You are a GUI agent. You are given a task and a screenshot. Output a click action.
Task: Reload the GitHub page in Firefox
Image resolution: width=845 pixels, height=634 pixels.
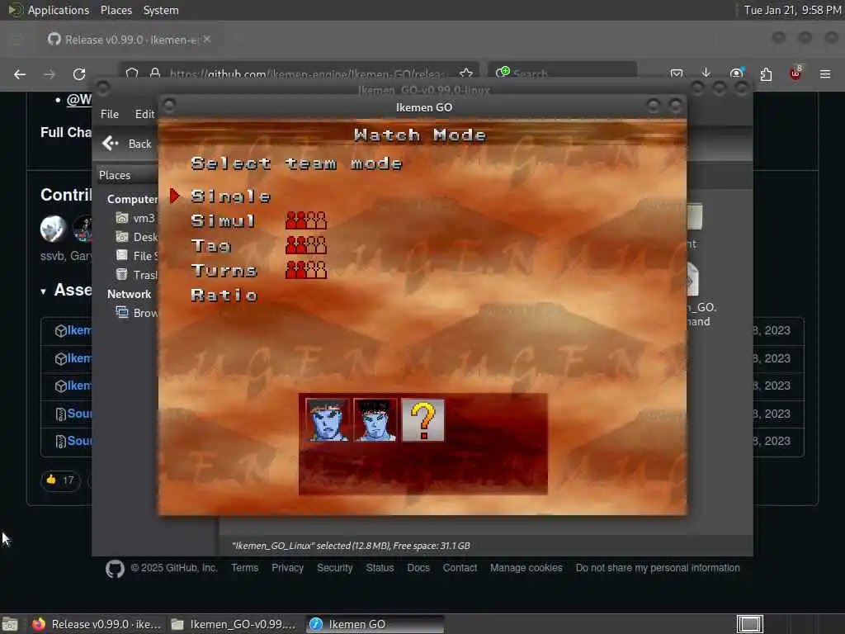[x=79, y=74]
